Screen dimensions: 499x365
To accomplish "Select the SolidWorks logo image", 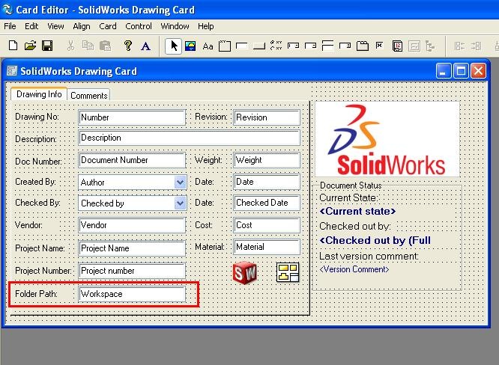I will click(x=387, y=139).
